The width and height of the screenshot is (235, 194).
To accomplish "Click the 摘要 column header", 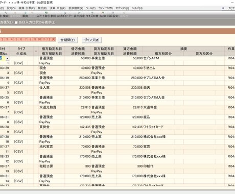I will [183, 48].
